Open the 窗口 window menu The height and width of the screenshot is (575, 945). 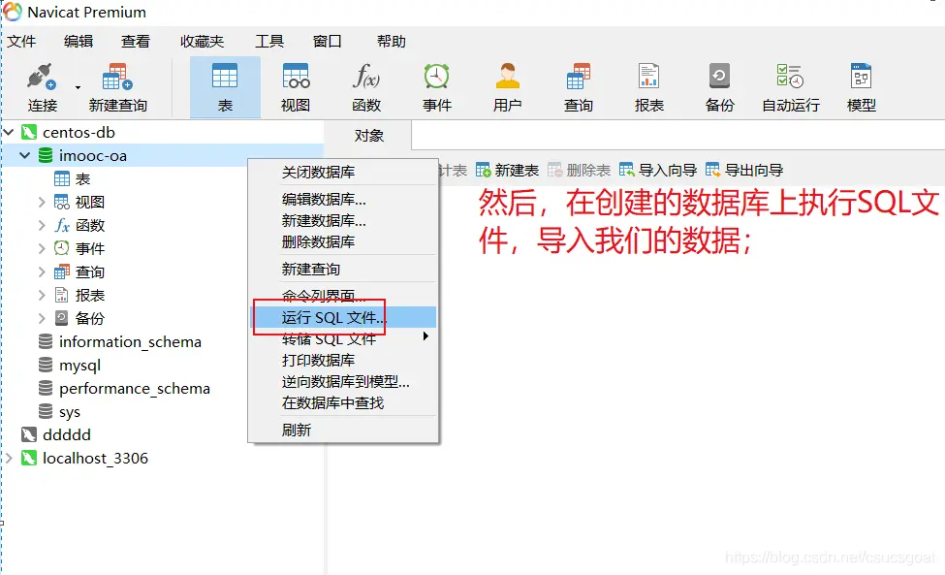point(328,41)
